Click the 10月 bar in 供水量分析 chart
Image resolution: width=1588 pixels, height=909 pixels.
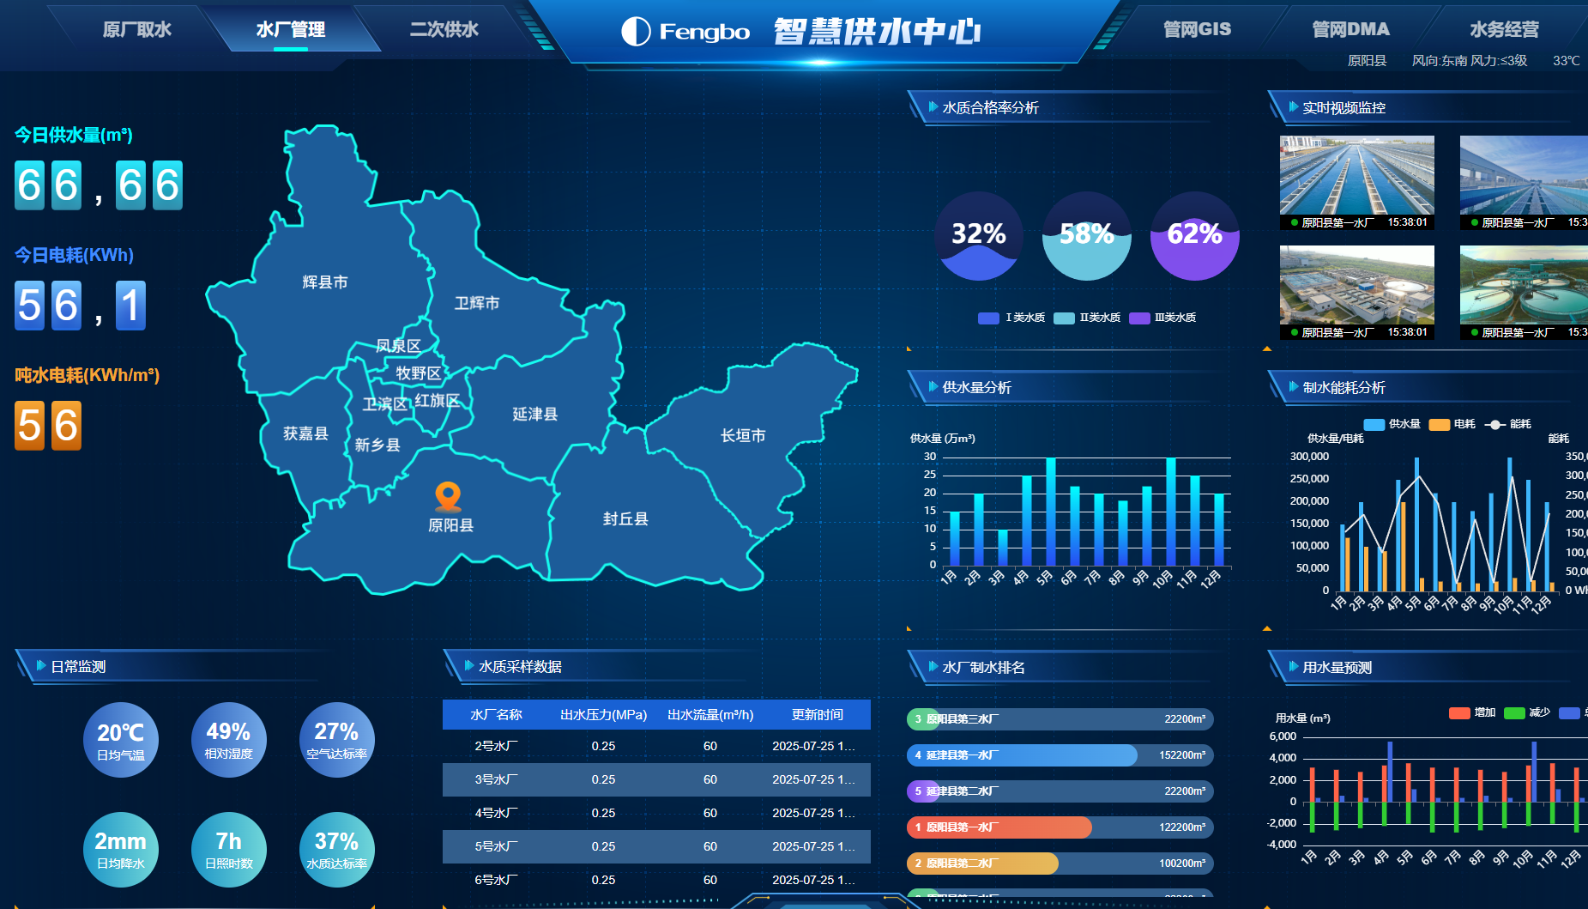tap(1170, 512)
